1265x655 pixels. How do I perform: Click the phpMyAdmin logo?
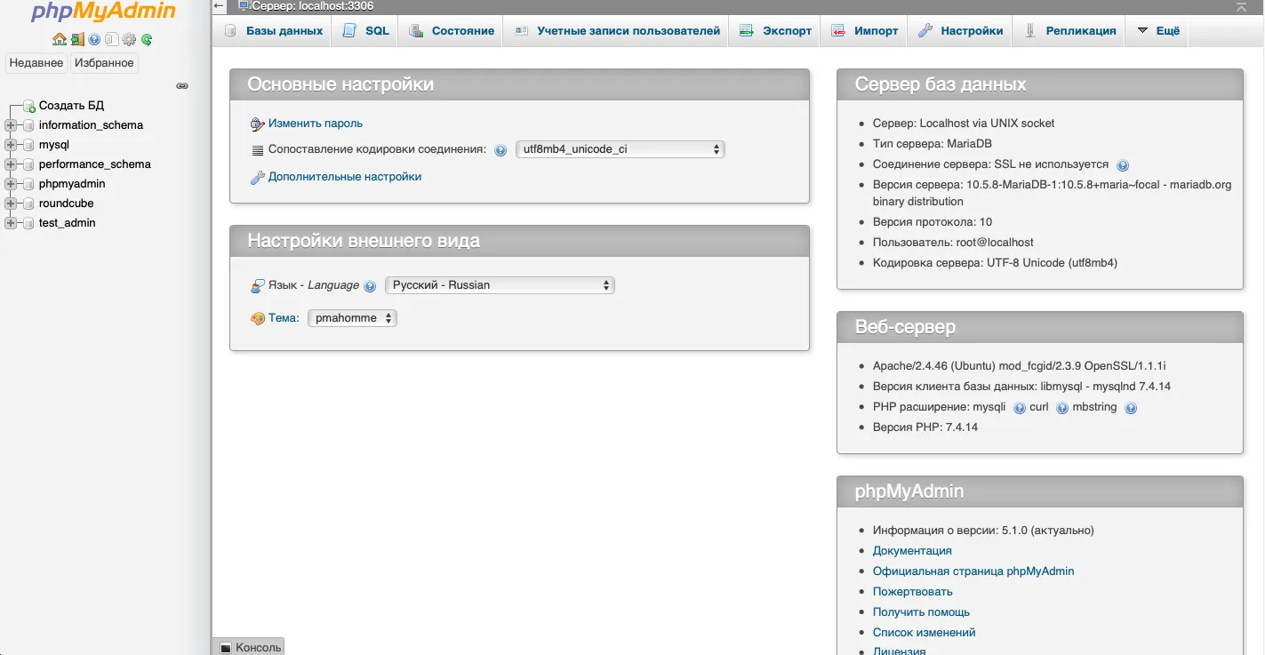[x=104, y=12]
